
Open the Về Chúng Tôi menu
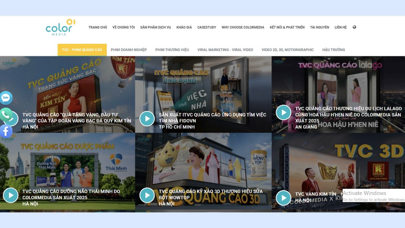pos(124,27)
